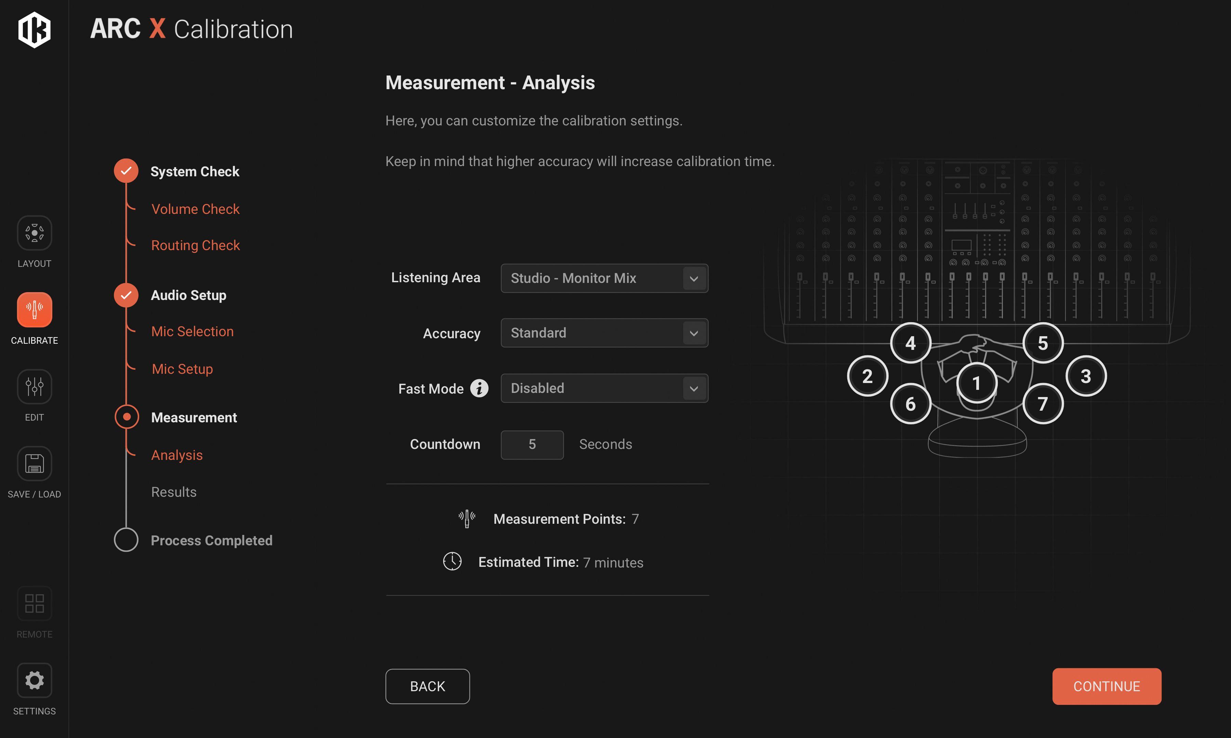Select the CALIBRATE sidebar icon
This screenshot has width=1231, height=738.
point(34,310)
